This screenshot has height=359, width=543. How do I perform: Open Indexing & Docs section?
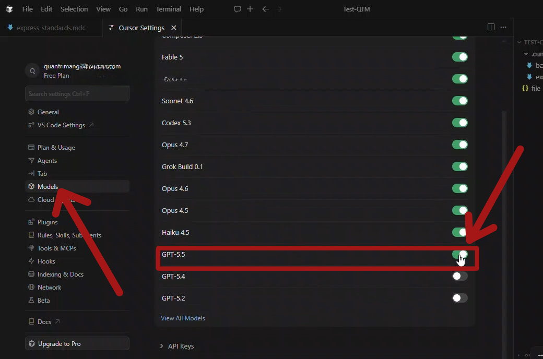pyautogui.click(x=60, y=274)
